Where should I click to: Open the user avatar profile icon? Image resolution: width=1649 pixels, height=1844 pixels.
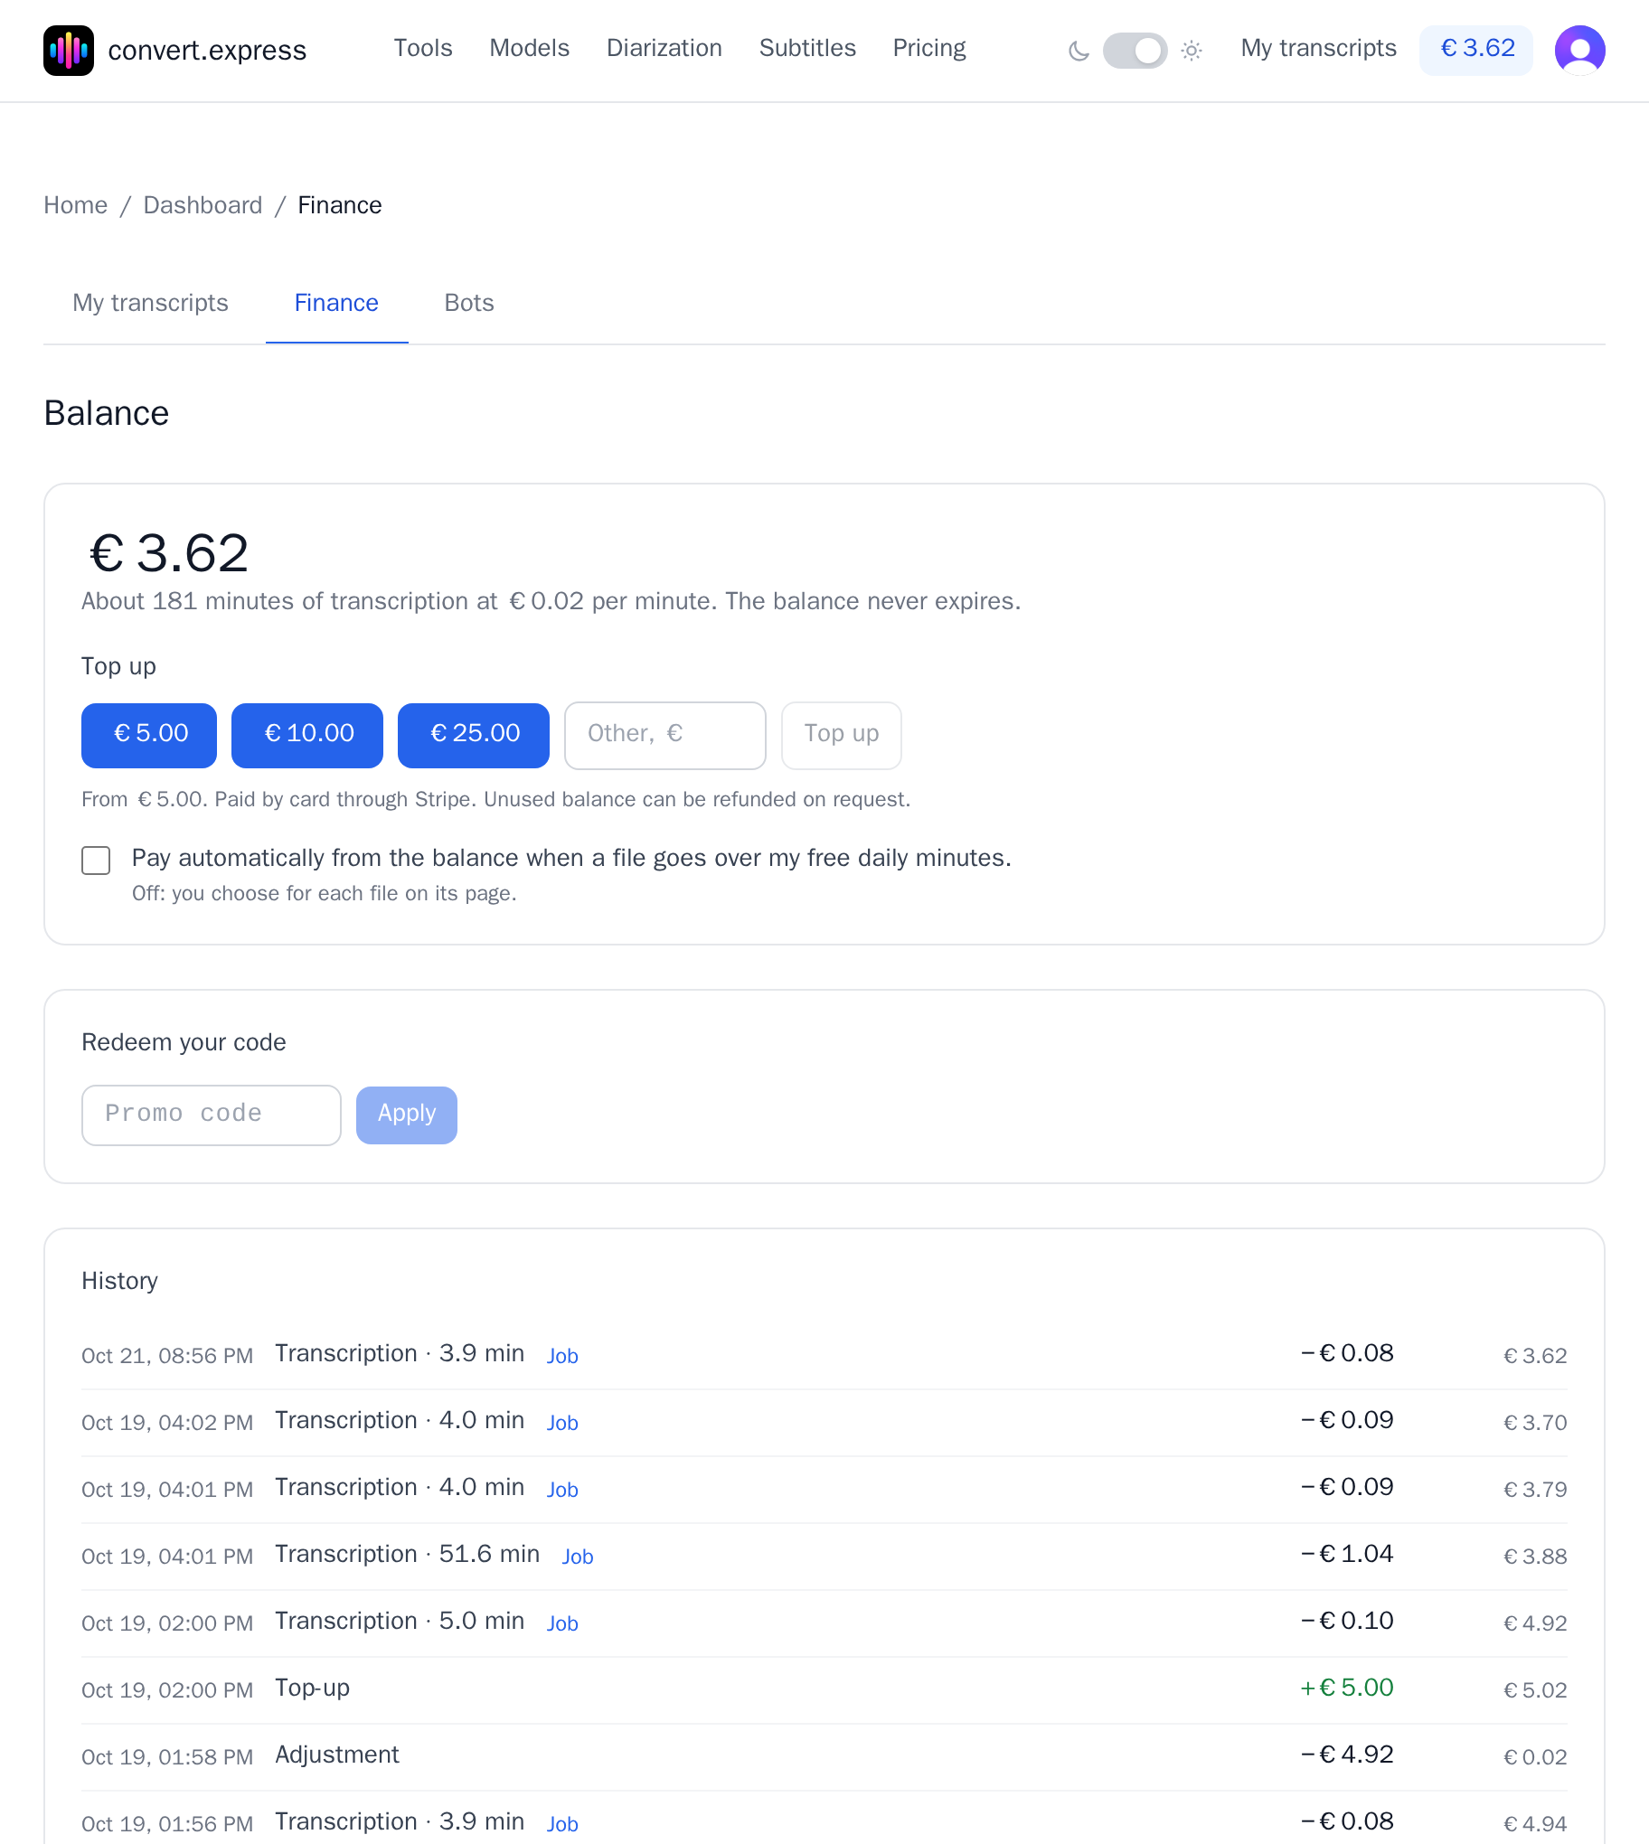(1579, 50)
